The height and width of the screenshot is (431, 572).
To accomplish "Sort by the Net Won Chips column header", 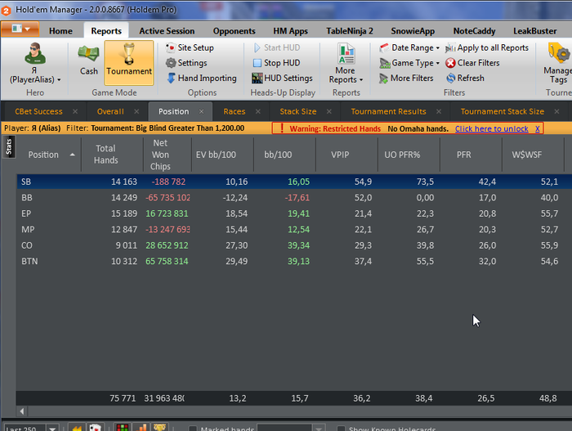I will pos(160,155).
